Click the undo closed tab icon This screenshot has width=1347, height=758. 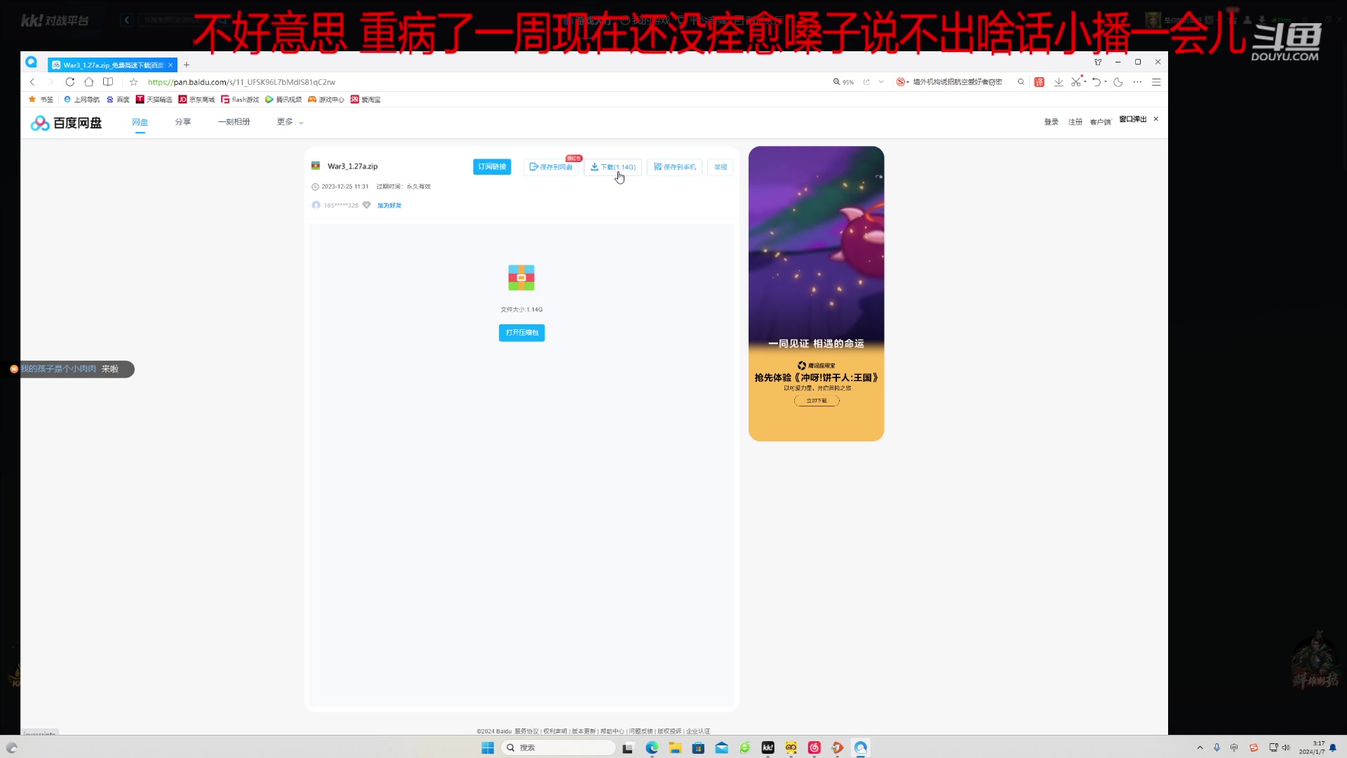(1097, 82)
